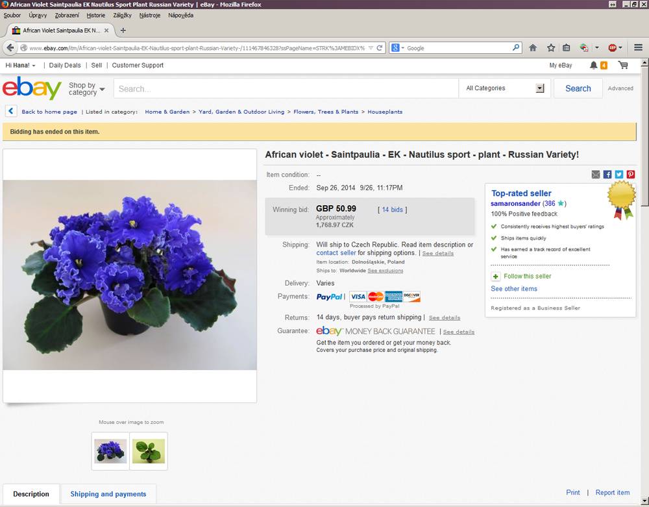Select green leaf thumbnail image
This screenshot has width=649, height=507.
click(x=149, y=451)
